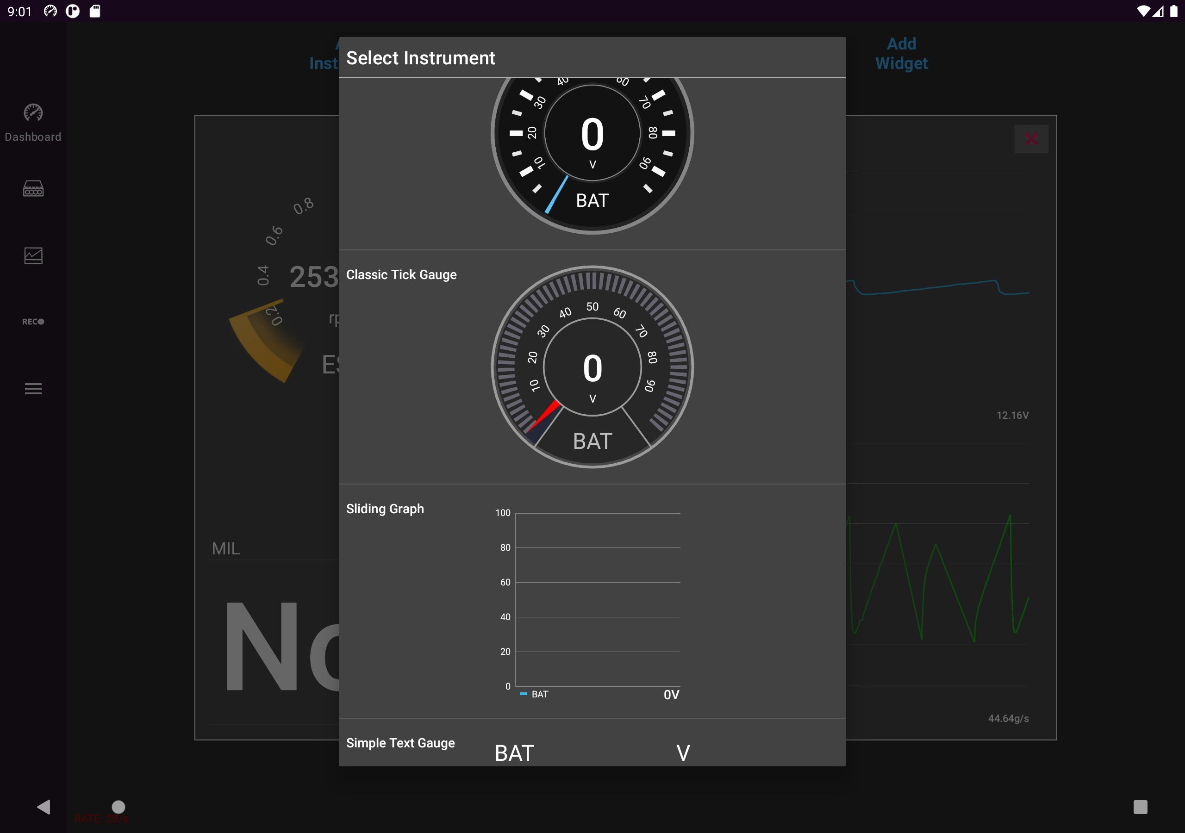Open the OBD connector icon in sidebar

(33, 188)
